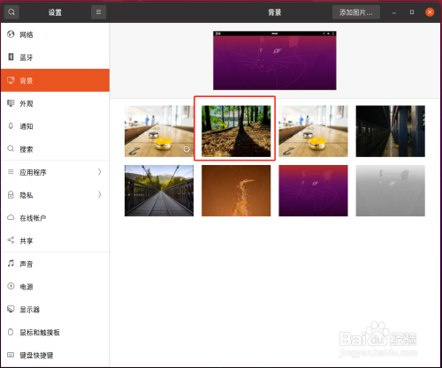442x368 pixels.
Task: Click the current background preview image
Action: point(275,60)
